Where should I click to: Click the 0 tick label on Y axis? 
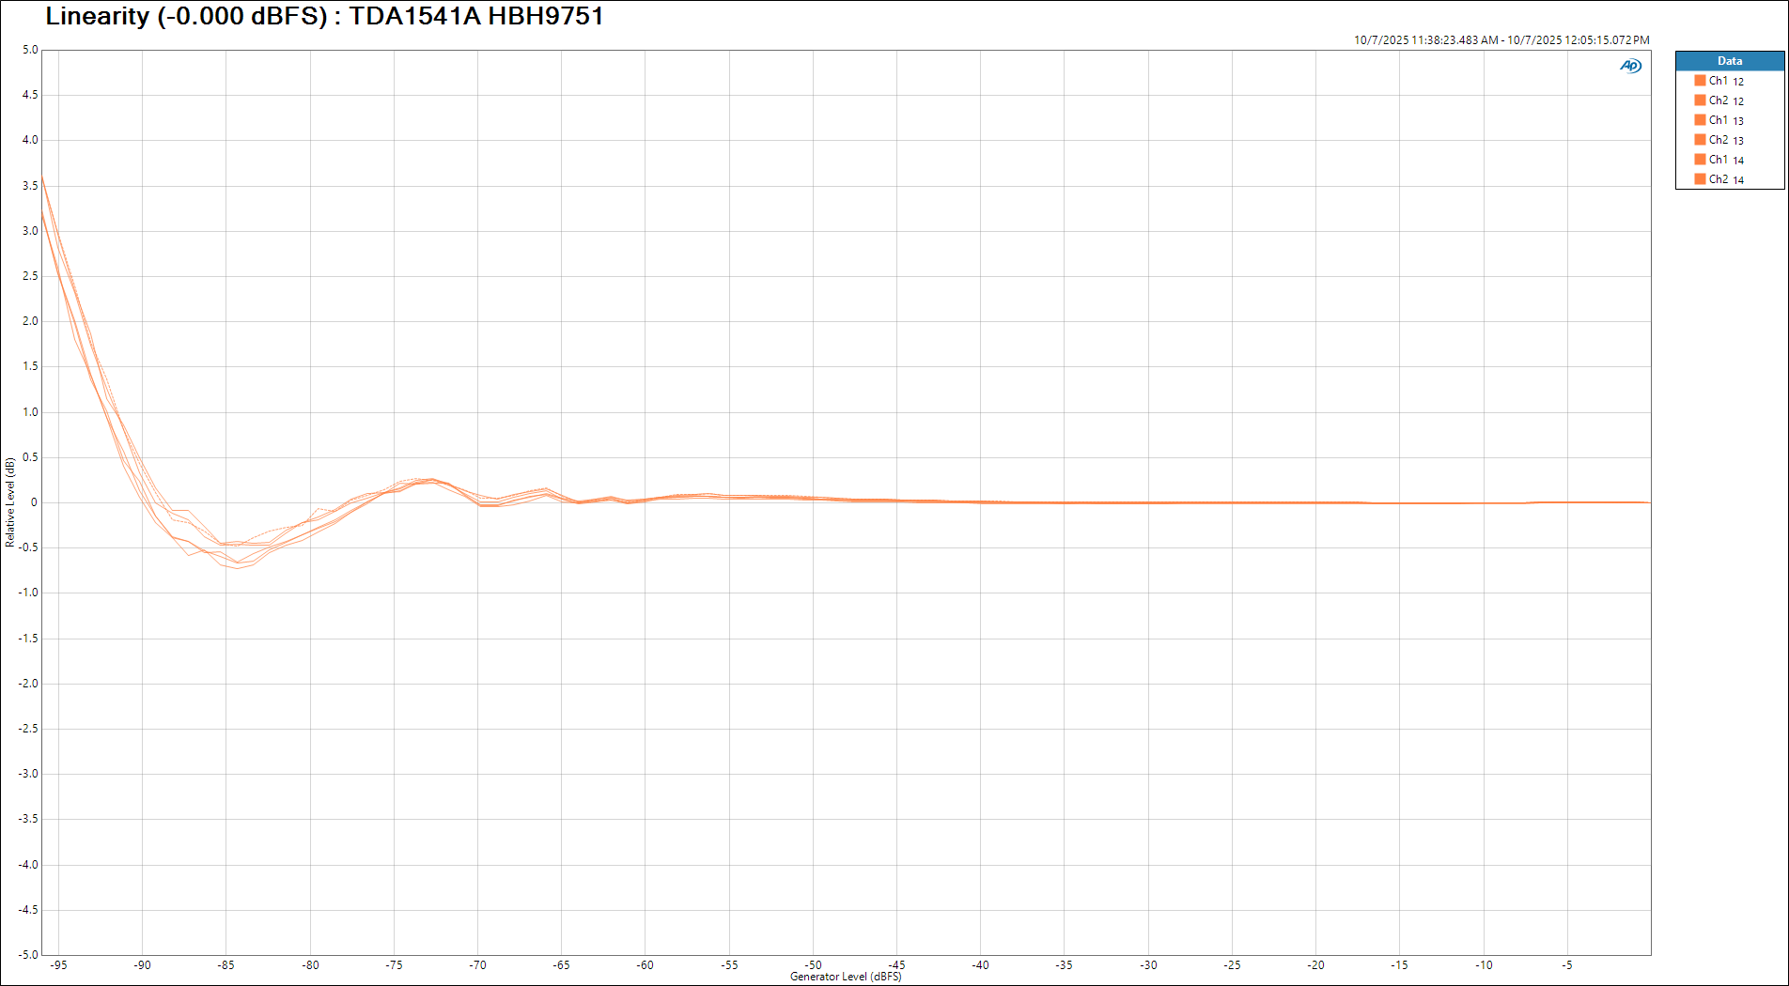click(x=34, y=502)
